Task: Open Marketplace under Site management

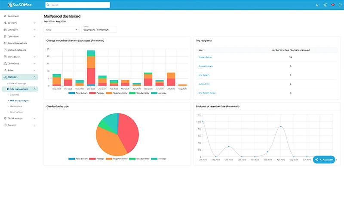Action: point(16,106)
